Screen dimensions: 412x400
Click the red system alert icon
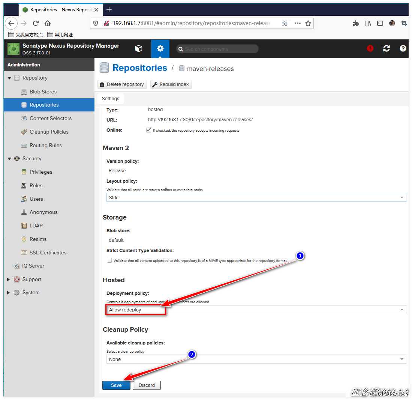(x=370, y=48)
